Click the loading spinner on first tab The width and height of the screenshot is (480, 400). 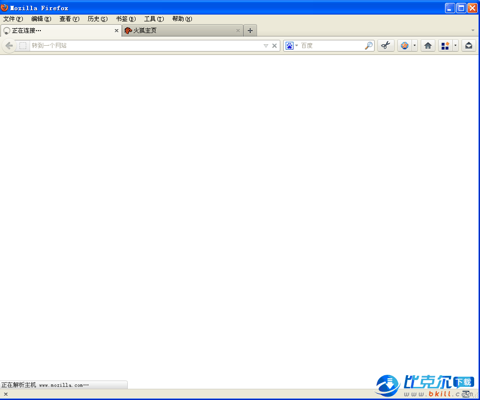point(7,31)
